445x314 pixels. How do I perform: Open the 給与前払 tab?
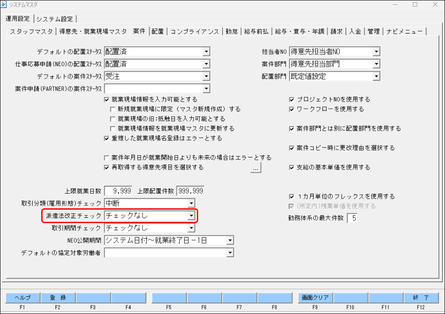tap(256, 31)
